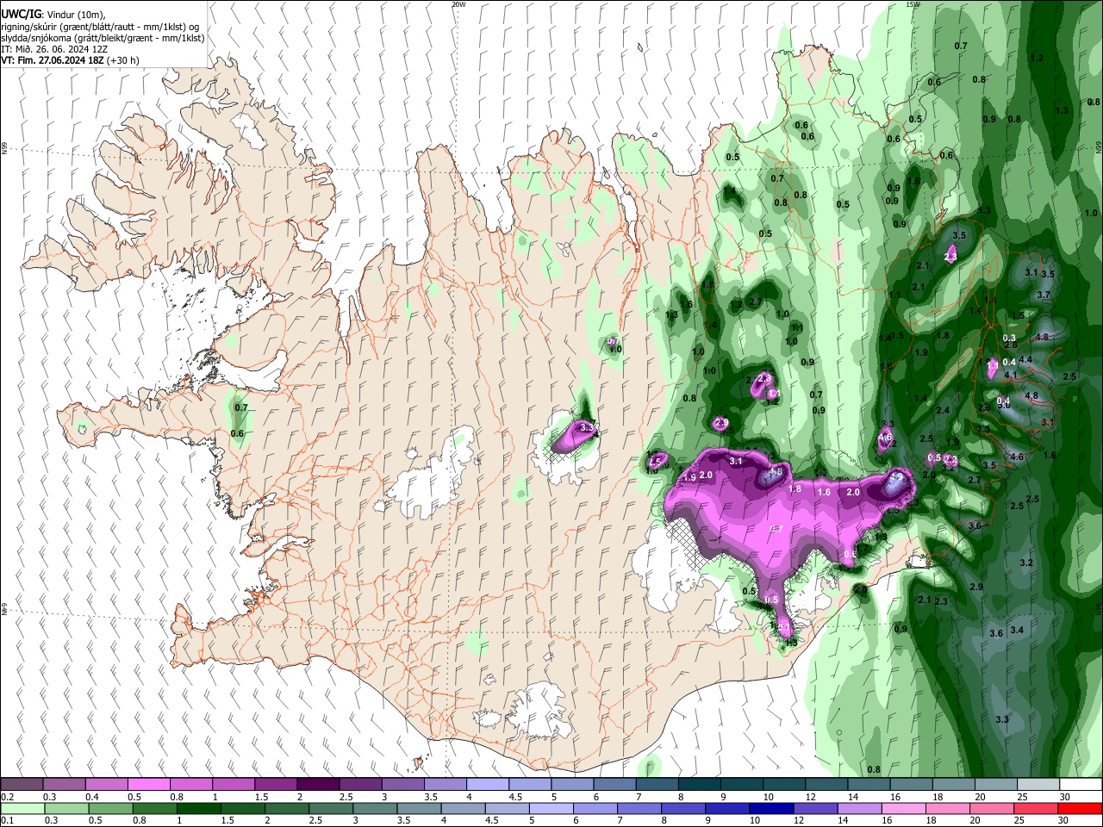1103x827 pixels.
Task: Click the '0.8' value at the map's bottom edge
Action: point(874,769)
